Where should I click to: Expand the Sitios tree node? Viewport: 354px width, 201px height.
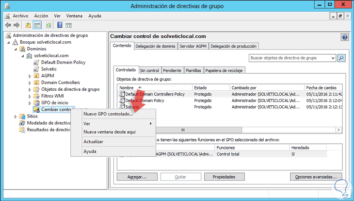click(x=16, y=117)
